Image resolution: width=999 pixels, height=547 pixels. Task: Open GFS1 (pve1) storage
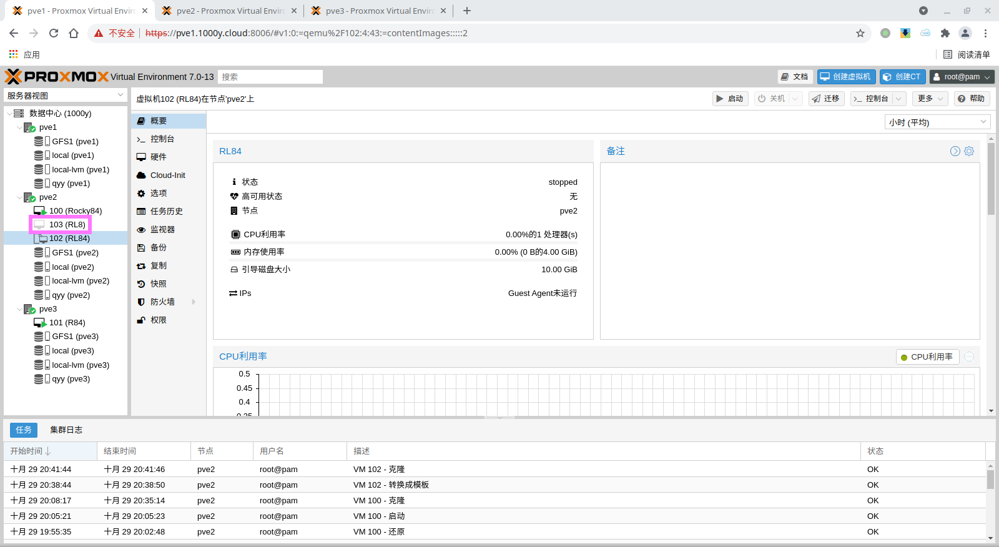[75, 142]
